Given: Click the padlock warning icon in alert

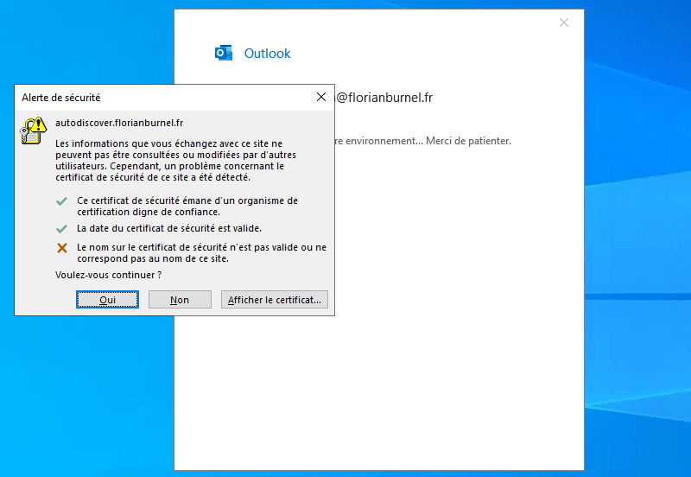Looking at the screenshot, I should point(33,130).
